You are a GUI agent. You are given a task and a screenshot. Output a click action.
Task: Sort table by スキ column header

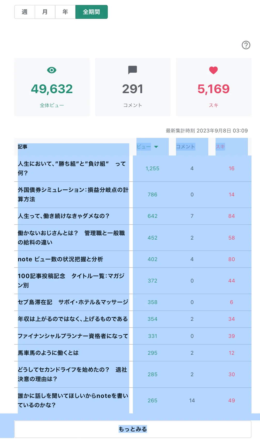click(220, 147)
